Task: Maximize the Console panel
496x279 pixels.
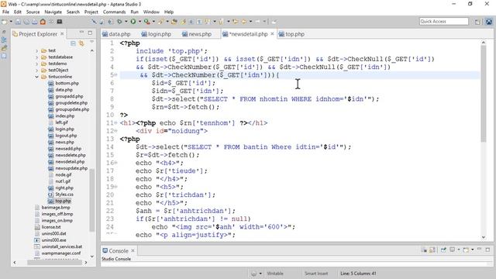Action: click(x=487, y=250)
